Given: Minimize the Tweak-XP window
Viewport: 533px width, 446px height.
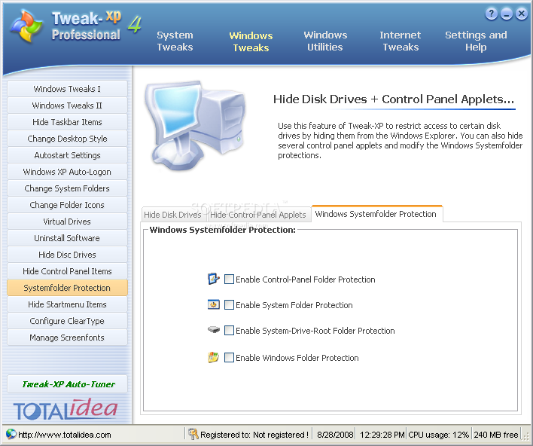Looking at the screenshot, I should point(507,14).
